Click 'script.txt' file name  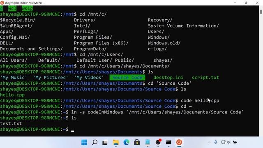pyautogui.click(x=205, y=78)
